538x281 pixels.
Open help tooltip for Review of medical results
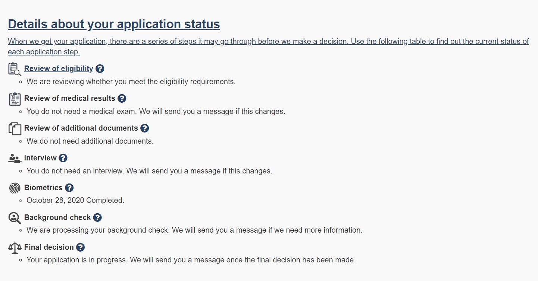point(122,99)
